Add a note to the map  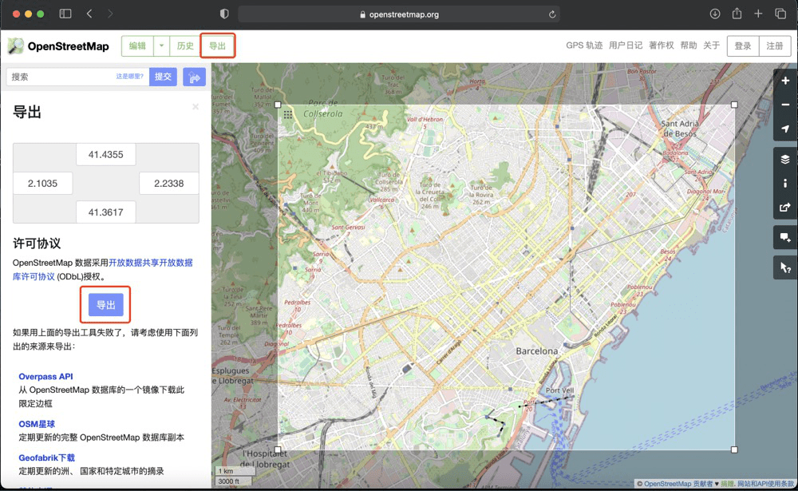pos(785,238)
